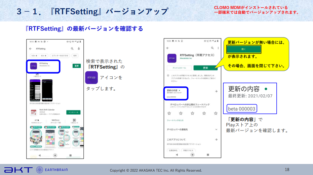Screen dimensions: 313x175
Task: Tap the 仕事効率化 category chip
Action: [x=173, y=150]
